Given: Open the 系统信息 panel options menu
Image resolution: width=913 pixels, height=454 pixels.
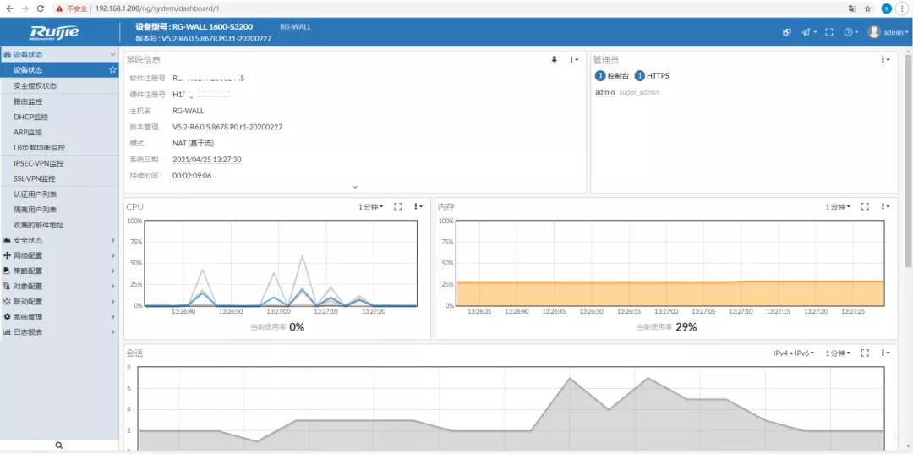Looking at the screenshot, I should coord(574,60).
